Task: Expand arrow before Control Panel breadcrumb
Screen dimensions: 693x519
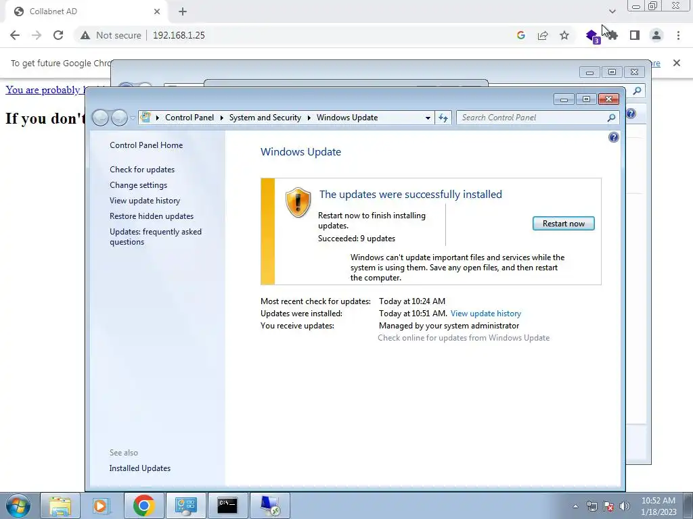Action: pyautogui.click(x=157, y=118)
